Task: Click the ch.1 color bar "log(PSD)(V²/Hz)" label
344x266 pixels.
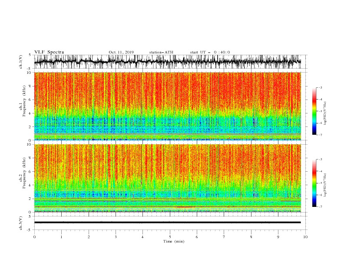Action: pyautogui.click(x=325, y=113)
